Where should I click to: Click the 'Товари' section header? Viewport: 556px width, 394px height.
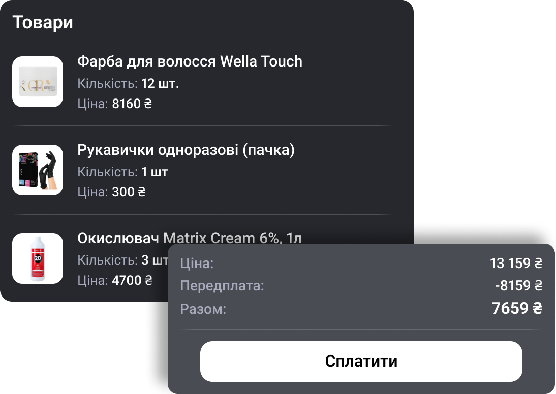(x=43, y=22)
